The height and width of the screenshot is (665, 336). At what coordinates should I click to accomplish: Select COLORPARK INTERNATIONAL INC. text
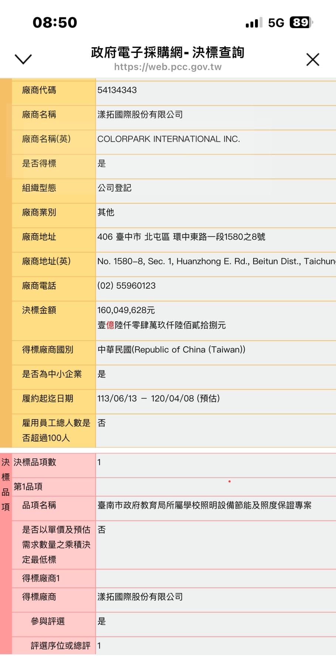click(x=169, y=139)
